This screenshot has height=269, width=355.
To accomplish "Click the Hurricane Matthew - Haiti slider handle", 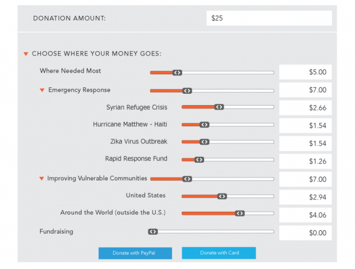I will pyautogui.click(x=205, y=124).
